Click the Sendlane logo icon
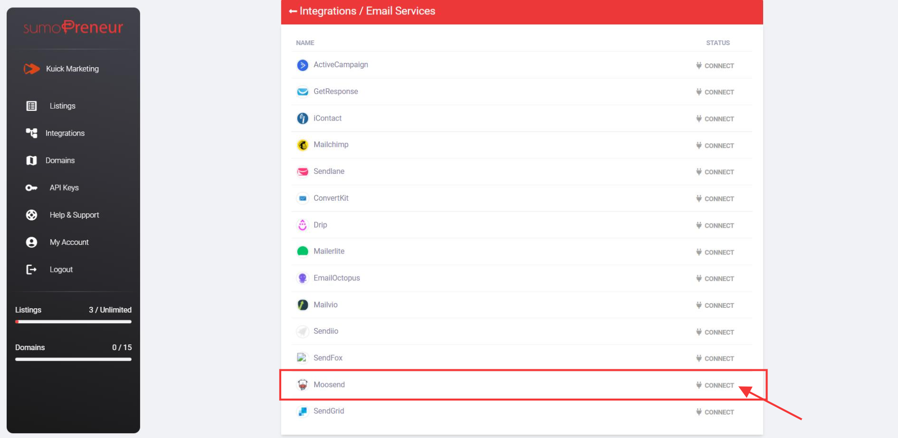 tap(302, 171)
